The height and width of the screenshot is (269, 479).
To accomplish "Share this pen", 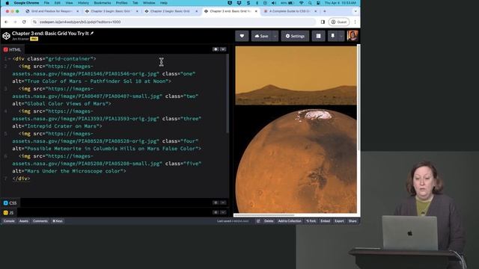I will 353,221.
